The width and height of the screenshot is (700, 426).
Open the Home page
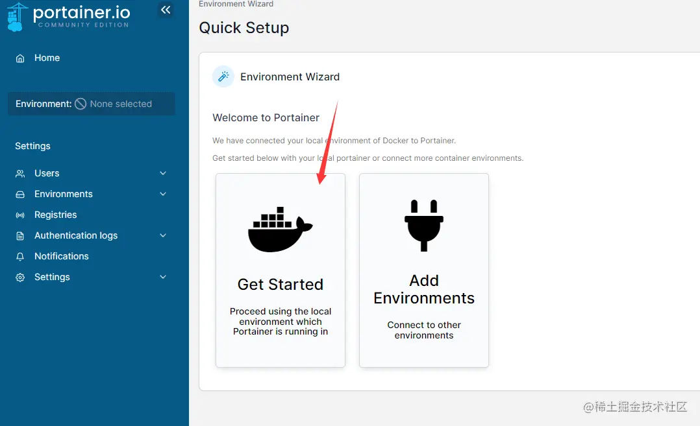point(47,58)
